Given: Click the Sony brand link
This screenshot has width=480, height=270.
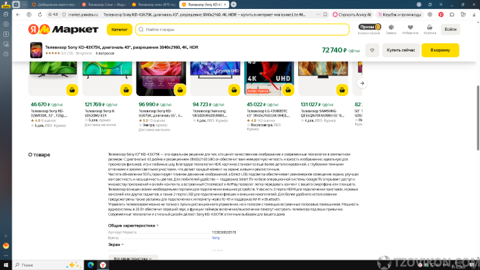Looking at the screenshot, I should (x=216, y=238).
